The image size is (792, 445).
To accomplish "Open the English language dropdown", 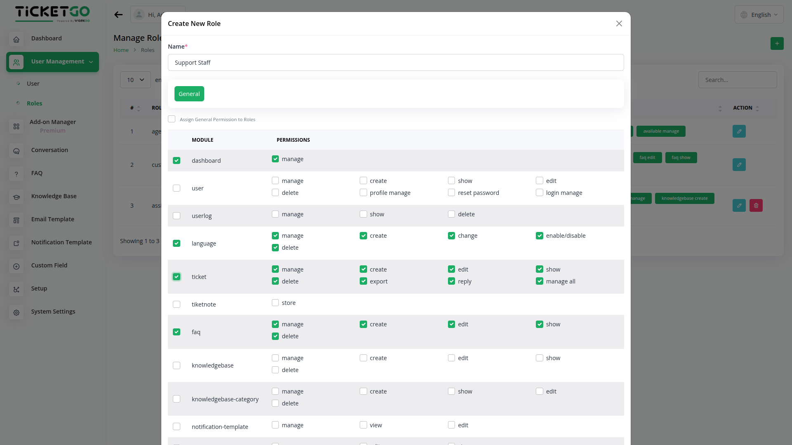I will point(759,15).
